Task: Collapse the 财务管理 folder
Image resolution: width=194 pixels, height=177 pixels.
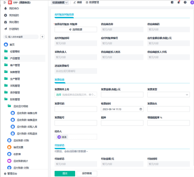Action: pyautogui.click(x=6, y=99)
